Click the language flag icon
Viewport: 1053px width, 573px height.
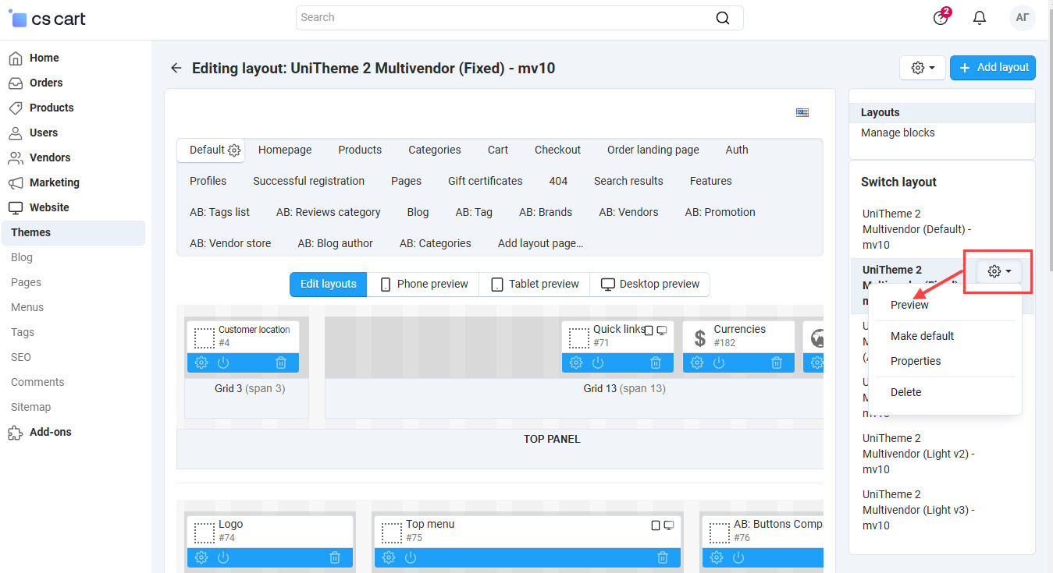point(802,112)
